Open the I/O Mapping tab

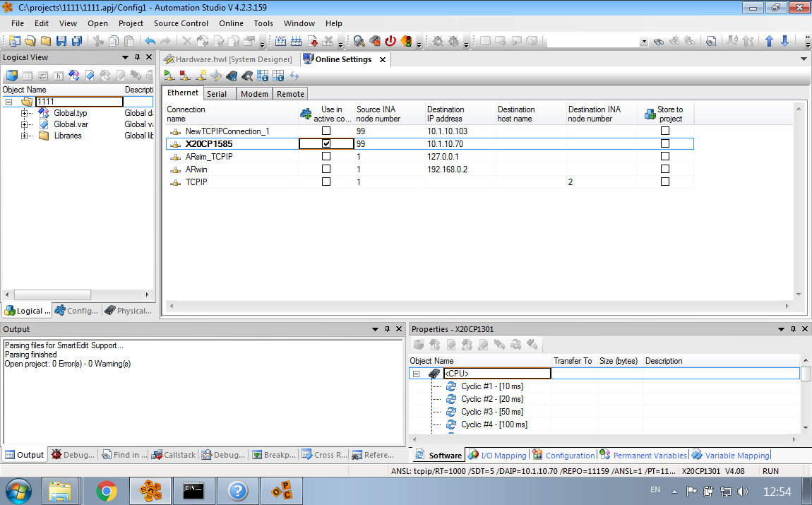tap(497, 456)
